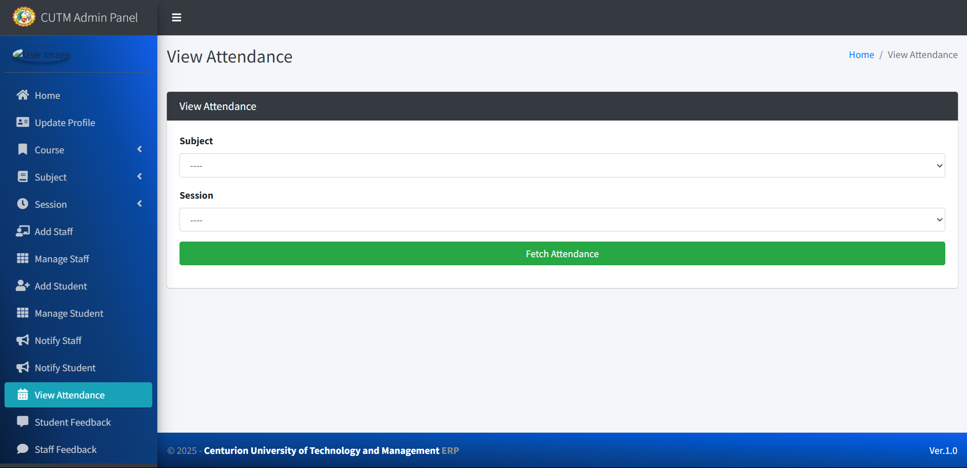Go to Add Student page
The height and width of the screenshot is (468, 967).
point(78,286)
